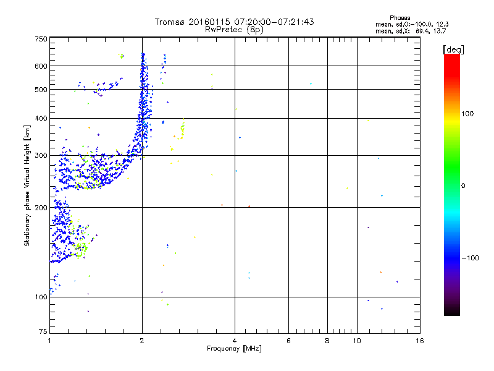The image size is (494, 371).
Task: Click the x-axis tick label '10'
Action: [x=357, y=341]
